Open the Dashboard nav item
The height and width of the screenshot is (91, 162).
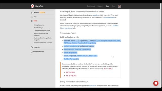(91, 6)
